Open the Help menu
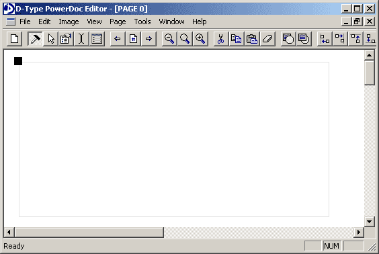The height and width of the screenshot is (254, 379). 200,22
